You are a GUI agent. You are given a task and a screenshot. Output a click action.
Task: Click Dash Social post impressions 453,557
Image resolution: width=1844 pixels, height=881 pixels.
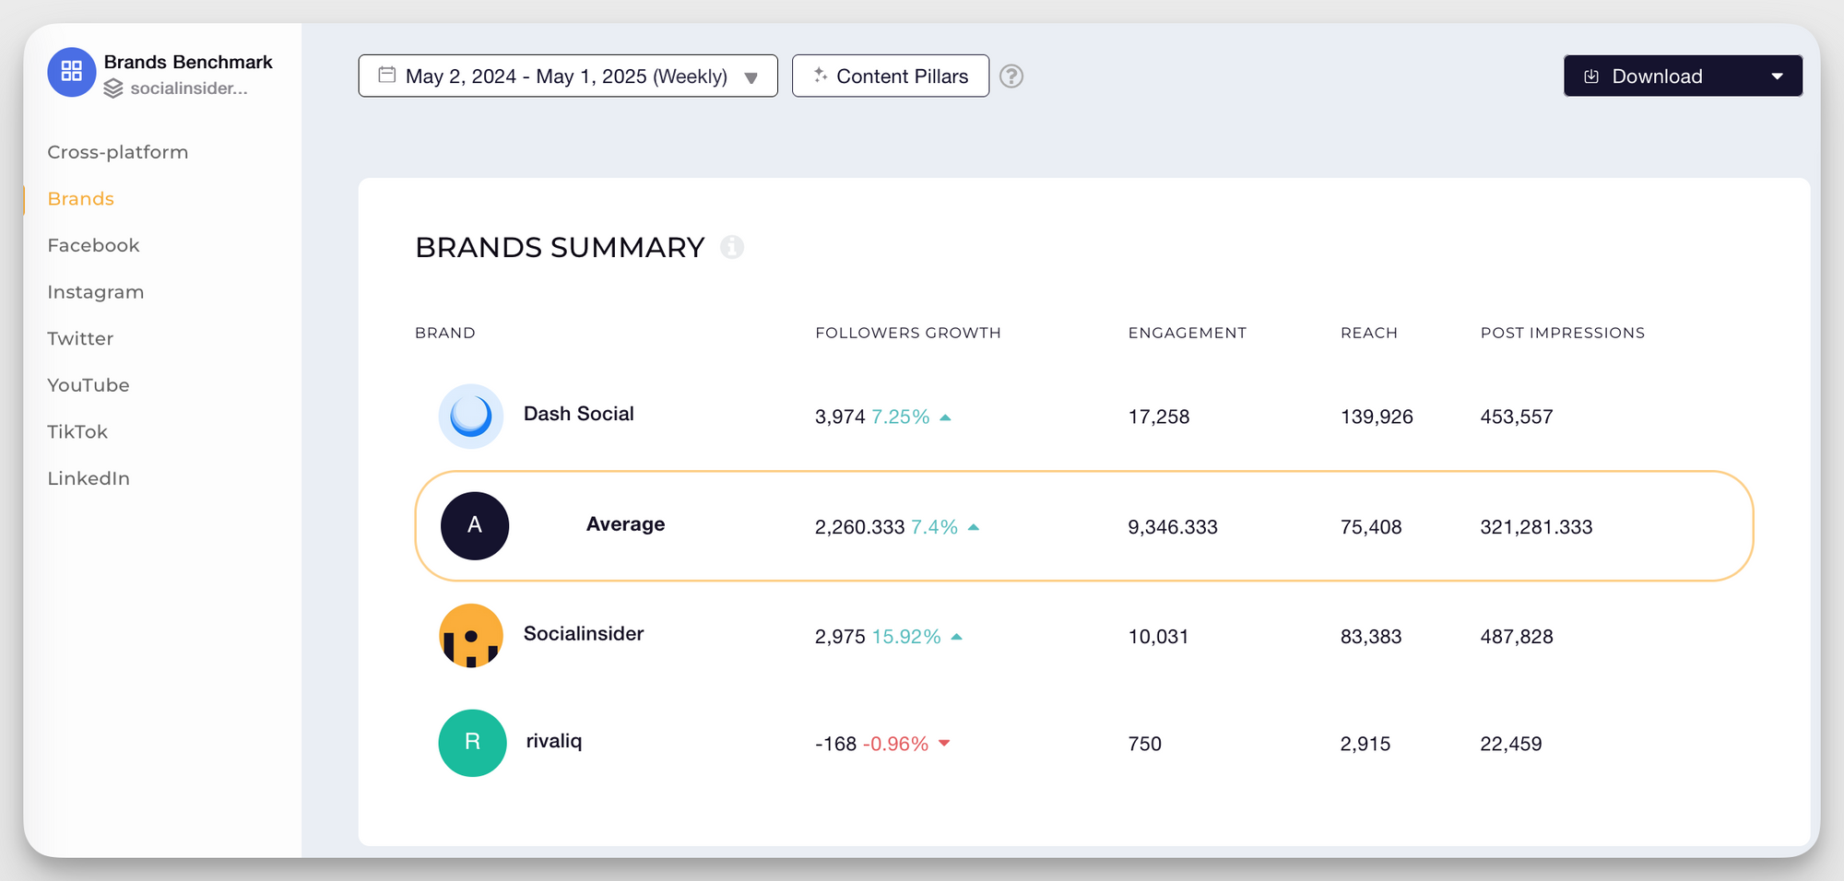1517,417
